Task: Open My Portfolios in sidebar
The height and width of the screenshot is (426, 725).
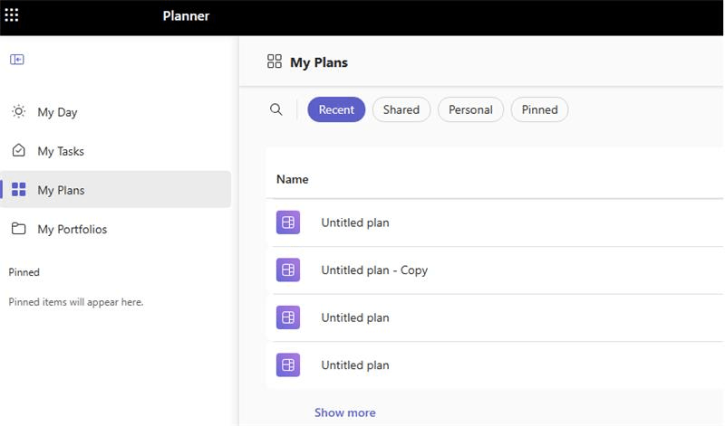Action: click(116, 229)
